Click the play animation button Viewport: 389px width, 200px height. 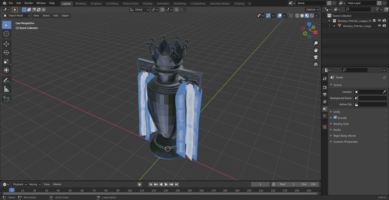pos(166,184)
